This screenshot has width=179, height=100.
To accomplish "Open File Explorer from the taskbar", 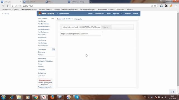I will [19, 97].
